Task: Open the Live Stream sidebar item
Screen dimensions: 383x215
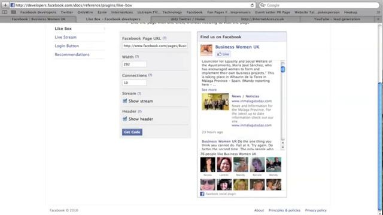Action: click(65, 37)
